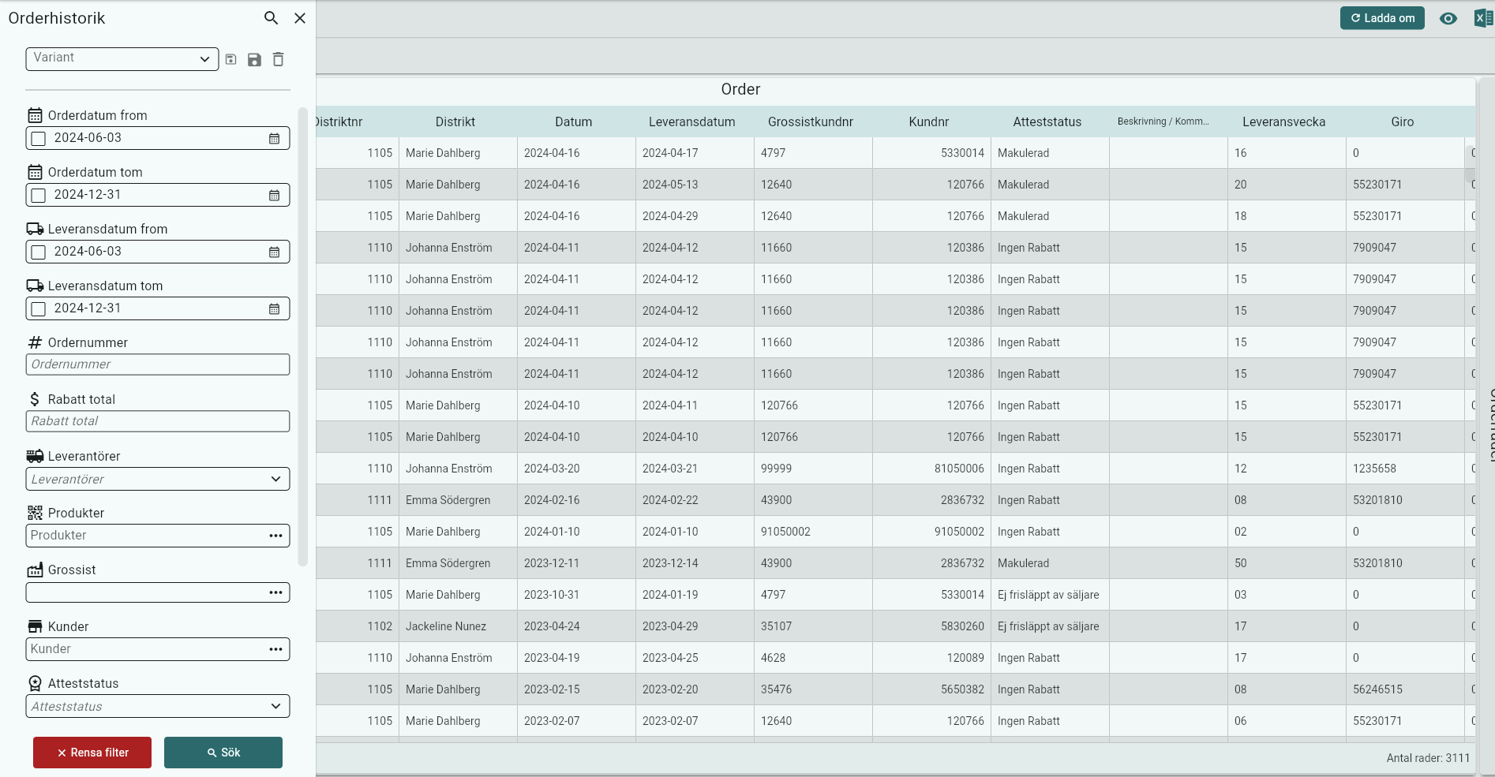Open calendar picker for Orderdatum from

pos(274,138)
